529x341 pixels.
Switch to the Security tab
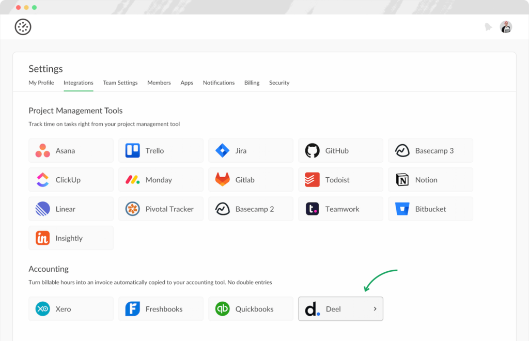tap(279, 83)
